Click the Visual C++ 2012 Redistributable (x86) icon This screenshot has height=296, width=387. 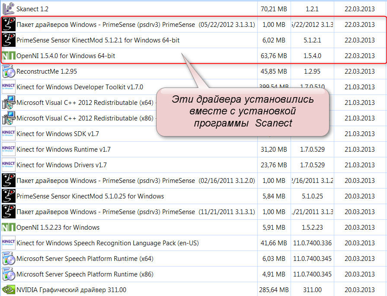tap(8, 118)
